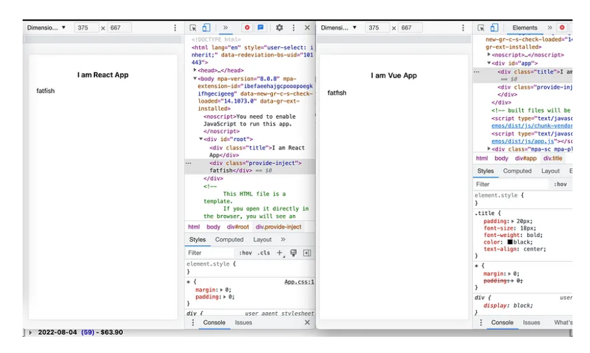This screenshot has height=353, width=590.
Task: Open red error icon in right DevTools
Action: 562,27
